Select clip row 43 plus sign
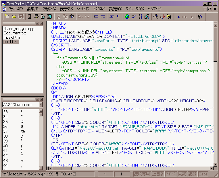Viewport: 219px width, 178px height. point(21,161)
